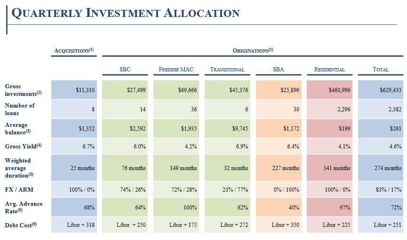
Task: Click the Total column header
Action: pyautogui.click(x=381, y=70)
